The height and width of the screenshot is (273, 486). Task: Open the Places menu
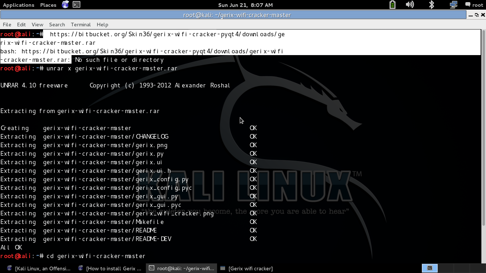[x=48, y=5]
